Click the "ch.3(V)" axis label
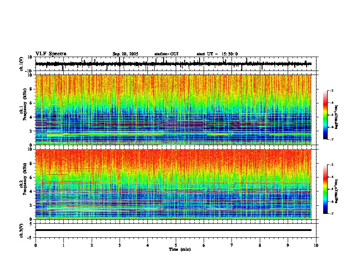The width and height of the screenshot is (356, 275). [22, 231]
